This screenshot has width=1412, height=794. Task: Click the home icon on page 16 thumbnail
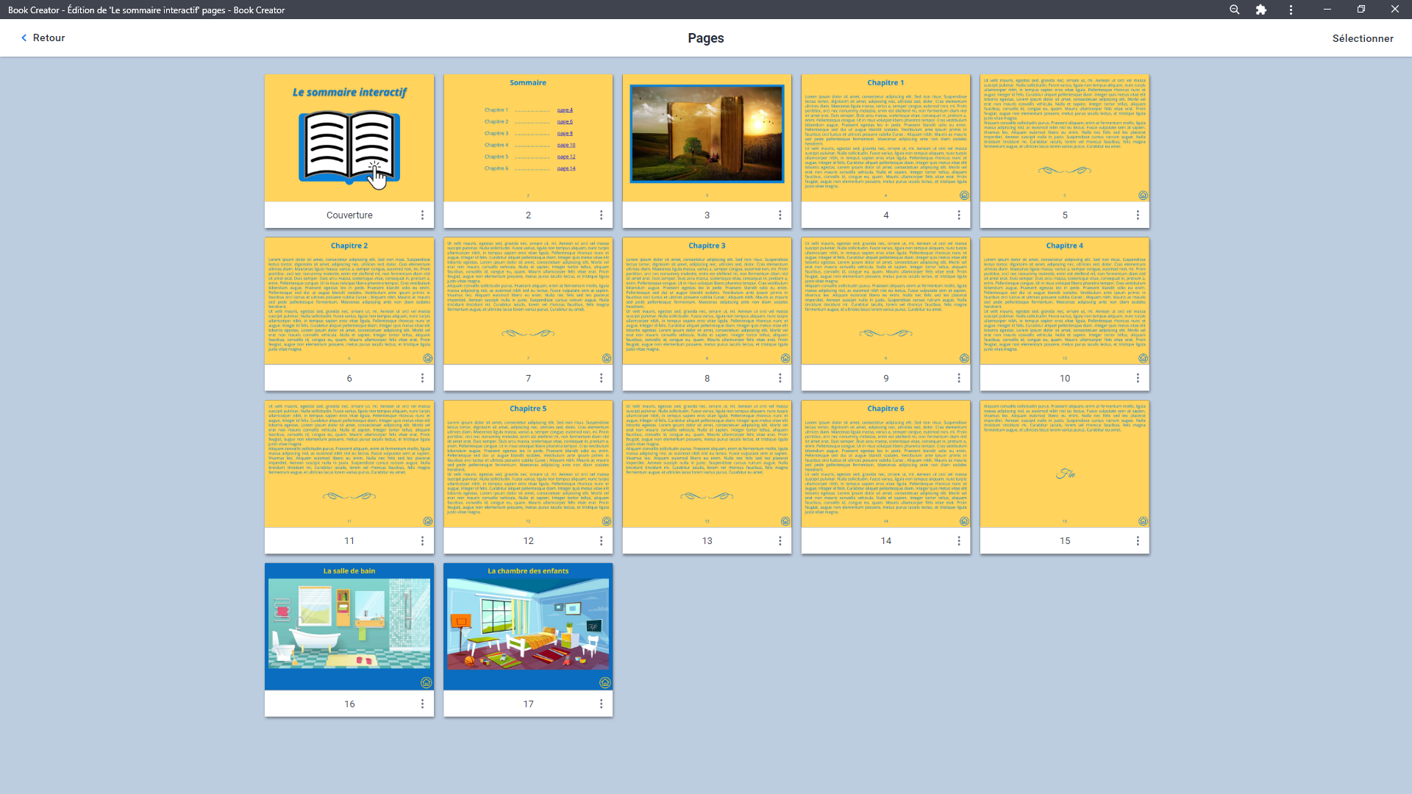(426, 682)
